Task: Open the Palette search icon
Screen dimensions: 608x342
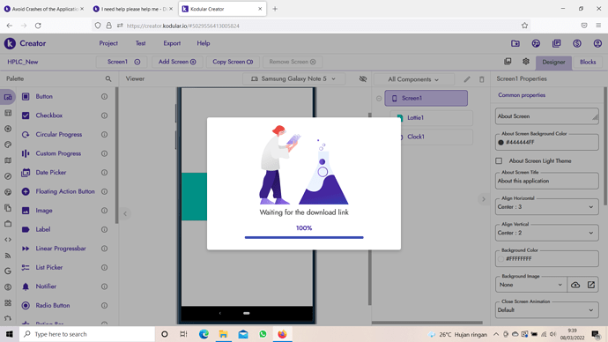Action: 108,78
